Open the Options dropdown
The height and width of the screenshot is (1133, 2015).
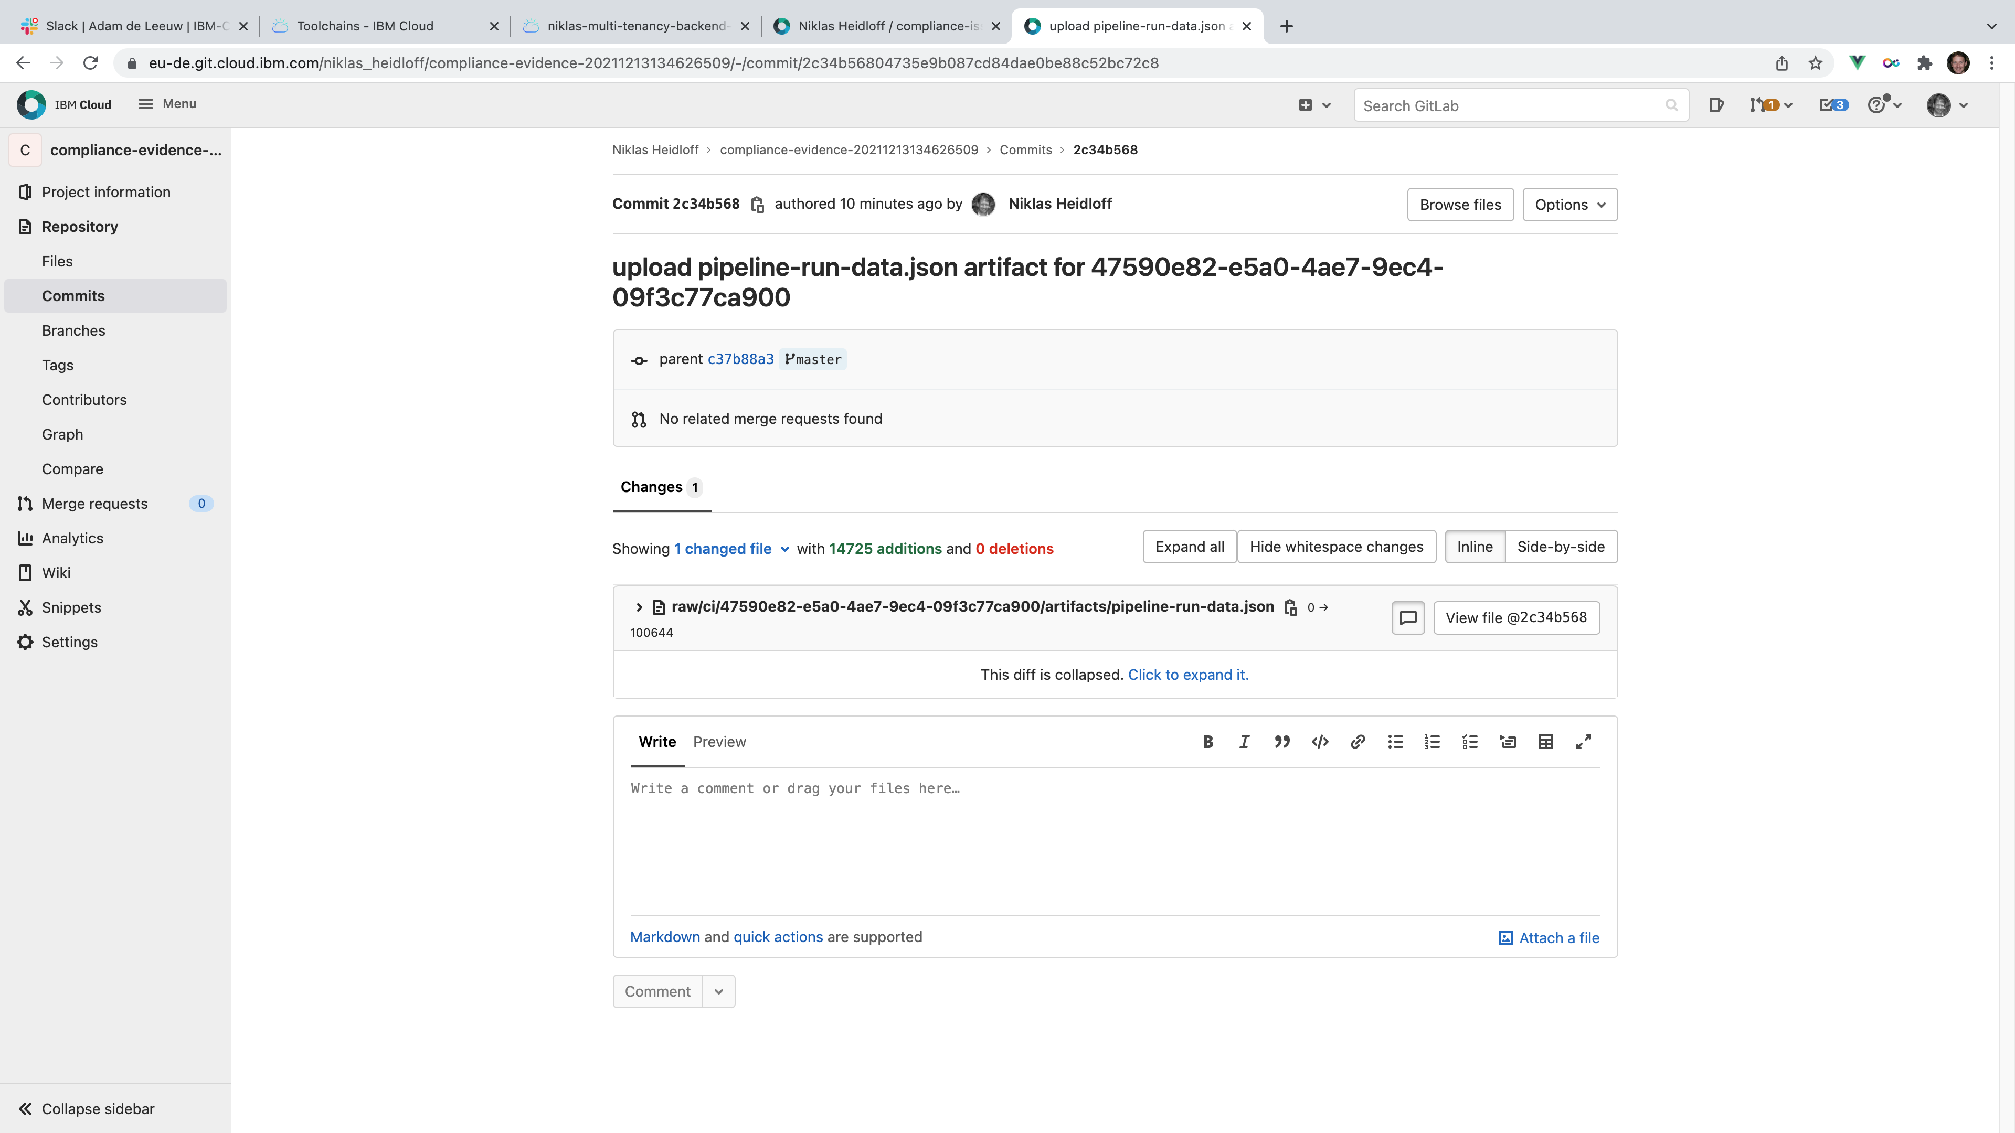[x=1570, y=205]
